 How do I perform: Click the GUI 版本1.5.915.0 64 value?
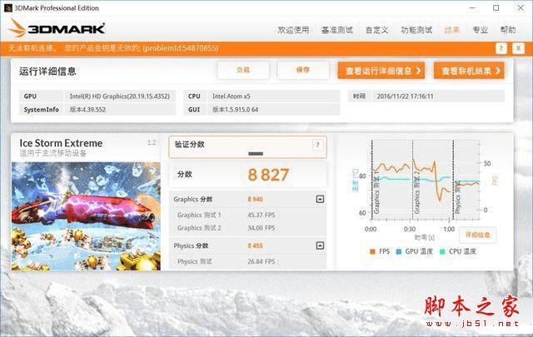pos(273,109)
